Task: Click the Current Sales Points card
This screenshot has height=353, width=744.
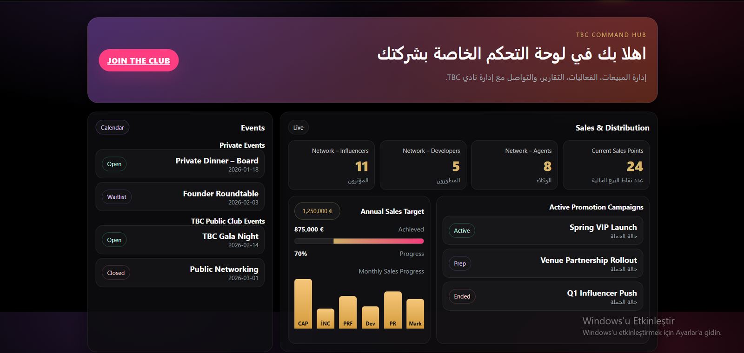Action: click(606, 165)
